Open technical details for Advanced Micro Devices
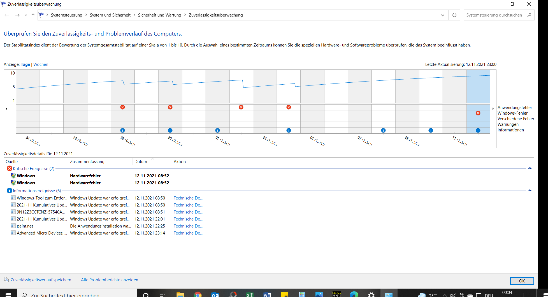This screenshot has height=297, width=548. tap(188, 233)
